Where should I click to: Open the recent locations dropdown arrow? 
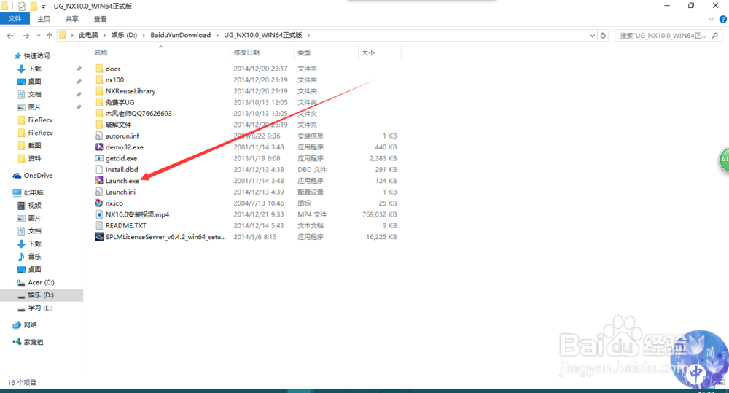coord(39,35)
